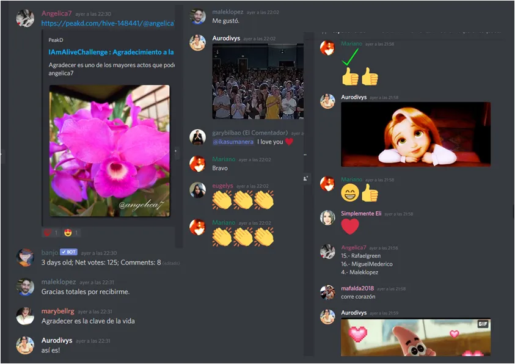This screenshot has width=515, height=364.
Task: Click Angelica7's avatar beside the numbered list
Action: (x=327, y=252)
